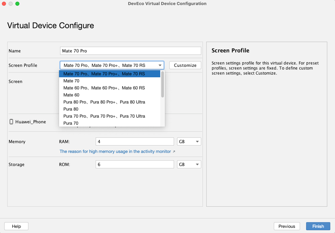This screenshot has width=335, height=233.
Task: Select the Mate 60 profile entry
Action: [109, 95]
